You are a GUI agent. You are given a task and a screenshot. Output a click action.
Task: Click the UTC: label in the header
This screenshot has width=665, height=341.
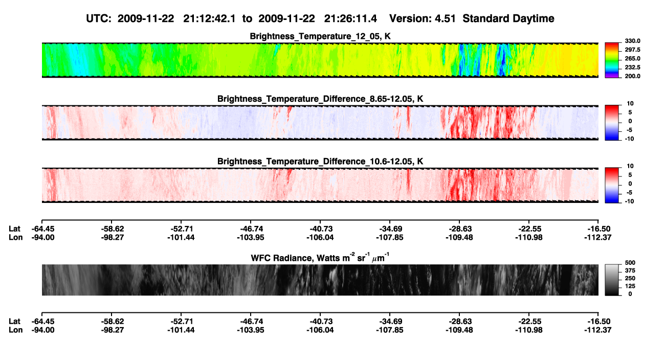[x=98, y=19]
